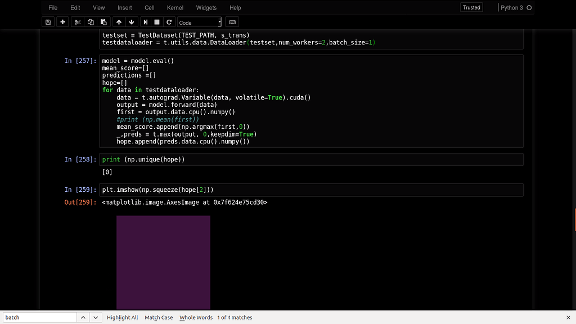Move the selected cell up
576x324 pixels.
(119, 22)
